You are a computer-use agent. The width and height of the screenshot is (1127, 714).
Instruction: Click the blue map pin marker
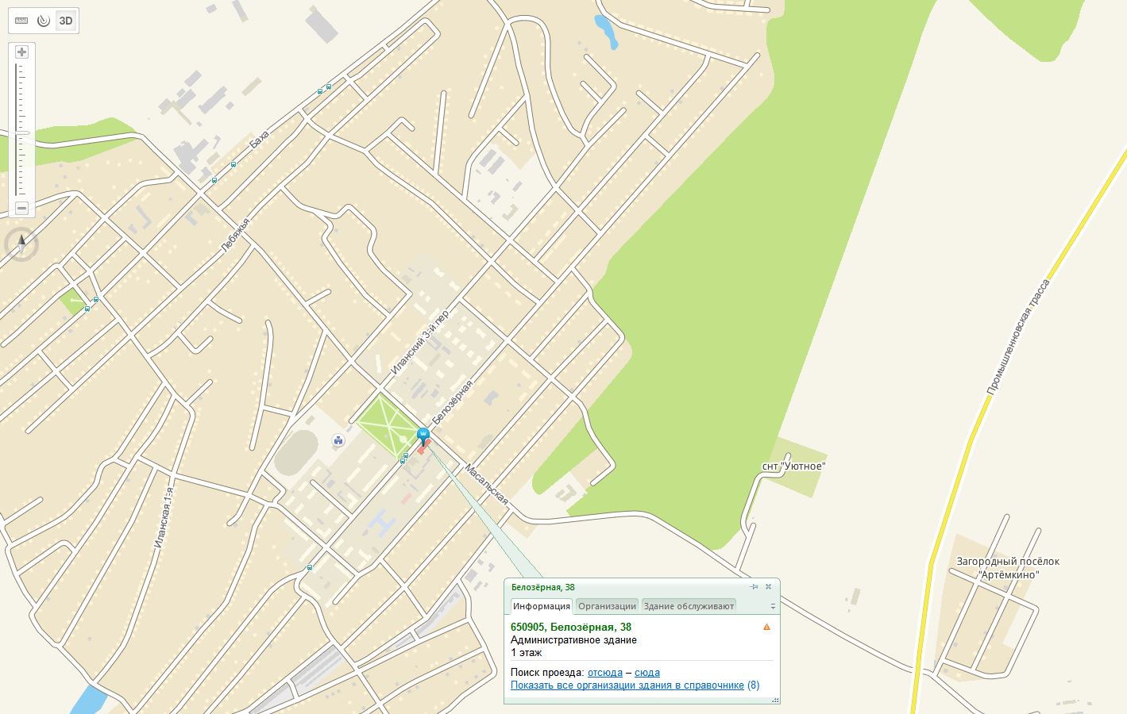pos(423,435)
